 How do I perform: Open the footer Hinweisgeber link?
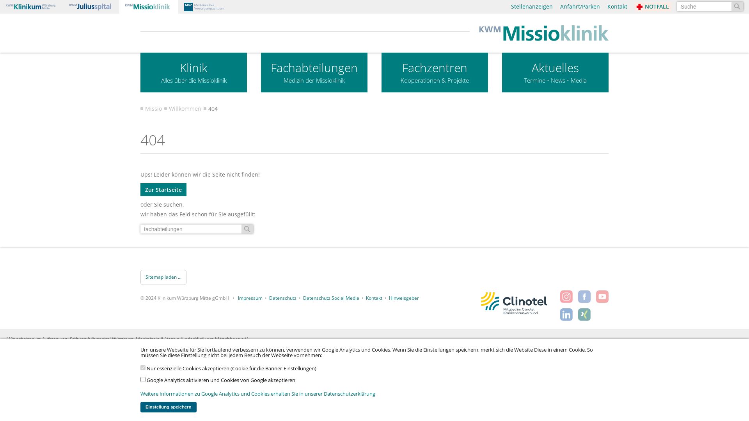tap(404, 298)
